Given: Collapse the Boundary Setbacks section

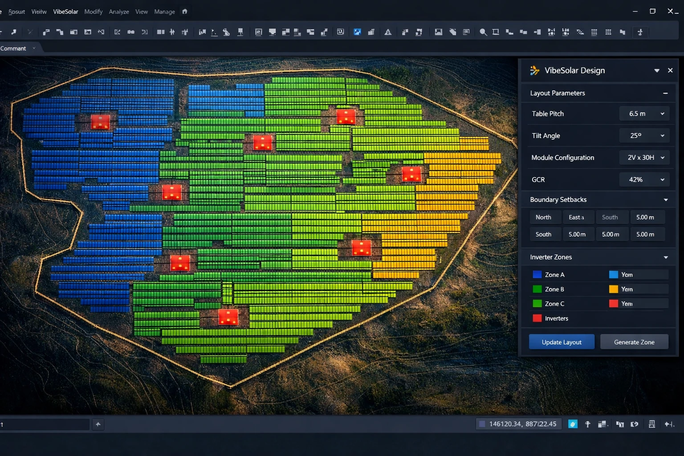Looking at the screenshot, I should click(666, 200).
